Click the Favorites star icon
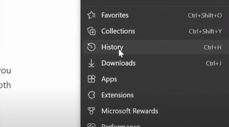 91,15
